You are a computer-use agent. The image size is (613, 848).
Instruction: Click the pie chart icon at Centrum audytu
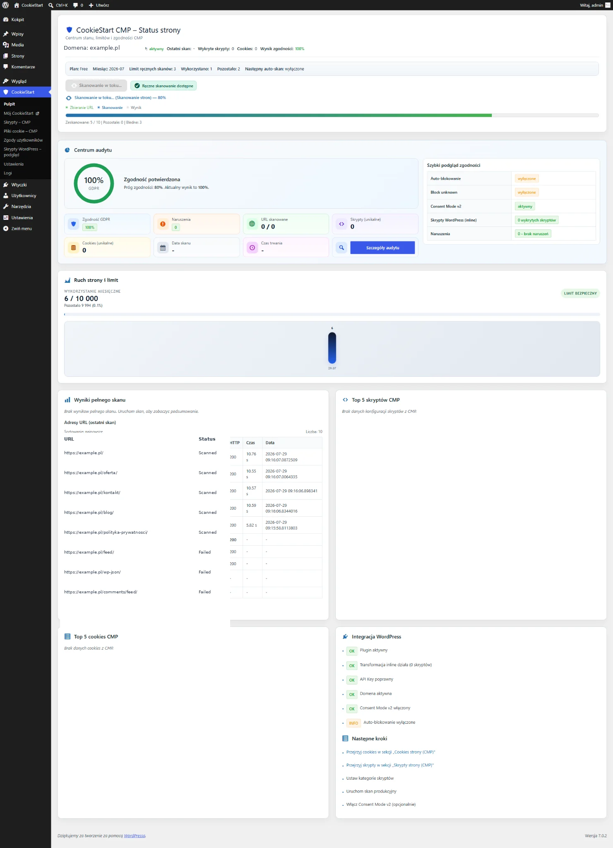67,150
